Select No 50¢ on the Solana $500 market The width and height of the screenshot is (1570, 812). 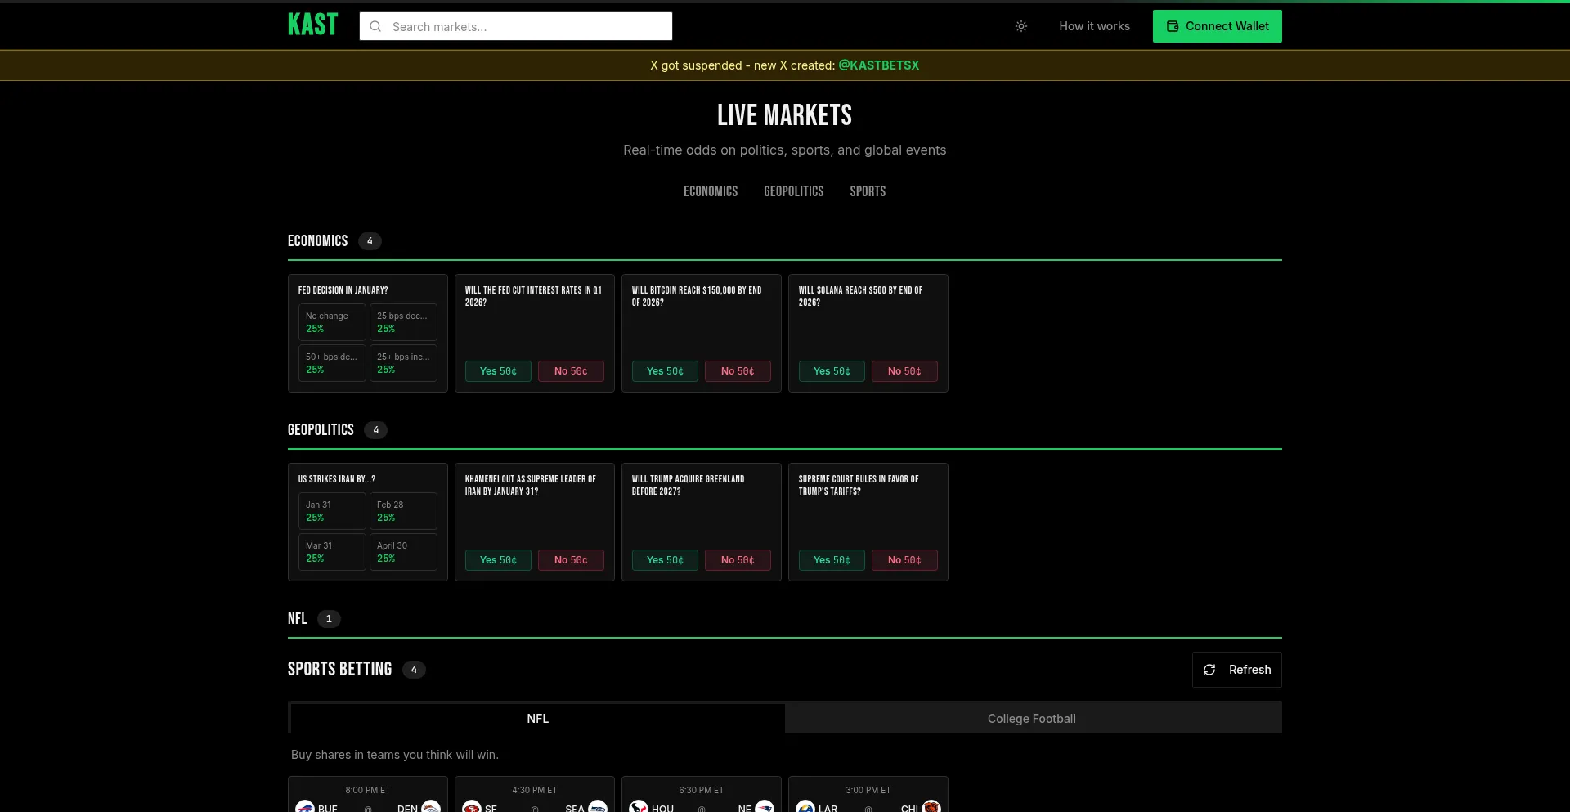point(904,371)
